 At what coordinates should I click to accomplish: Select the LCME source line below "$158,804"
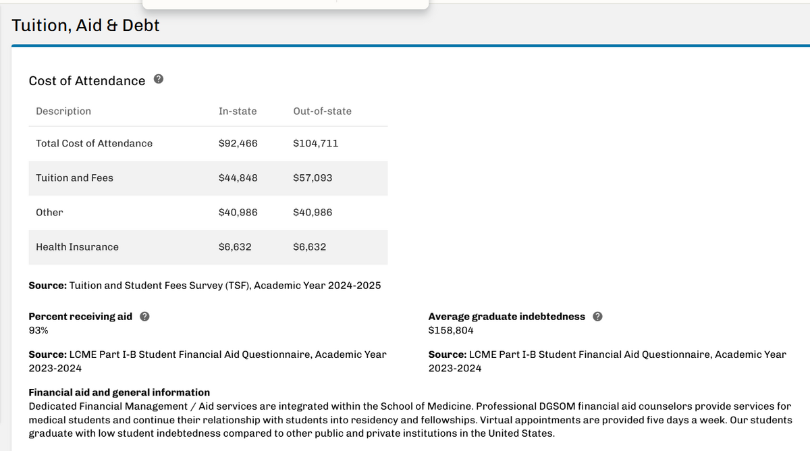pyautogui.click(x=607, y=361)
